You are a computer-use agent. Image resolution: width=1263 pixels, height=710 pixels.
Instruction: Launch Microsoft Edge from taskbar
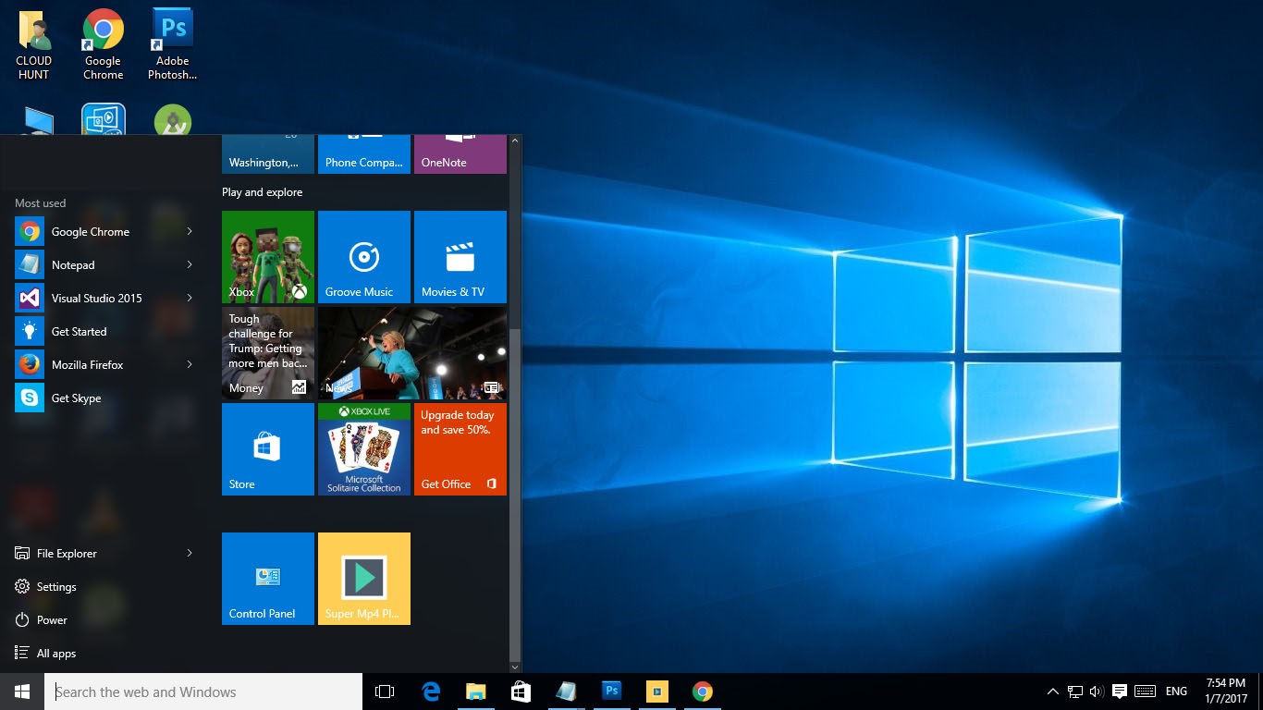point(431,692)
